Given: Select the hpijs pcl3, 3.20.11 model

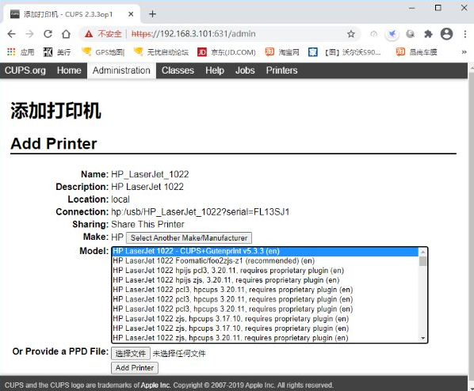Looking at the screenshot, I should [265, 271].
